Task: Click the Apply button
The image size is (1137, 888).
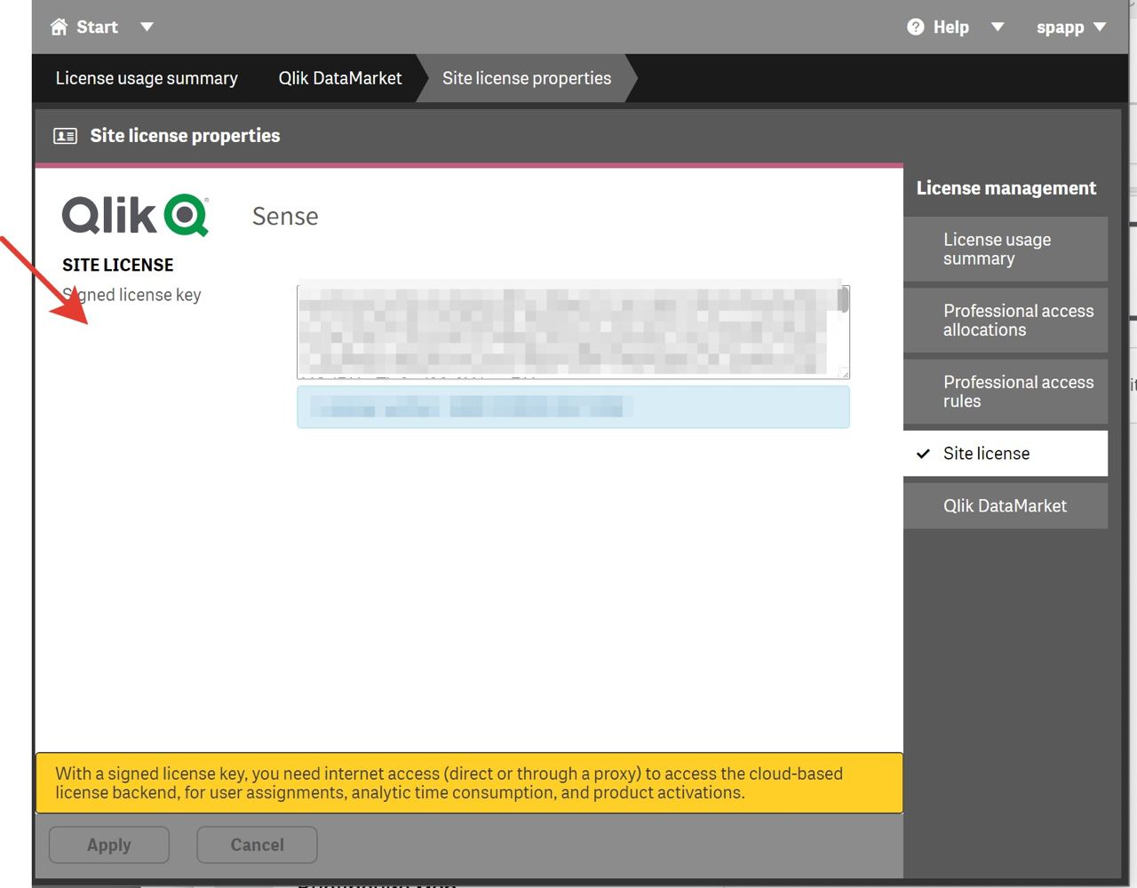Action: 109,844
